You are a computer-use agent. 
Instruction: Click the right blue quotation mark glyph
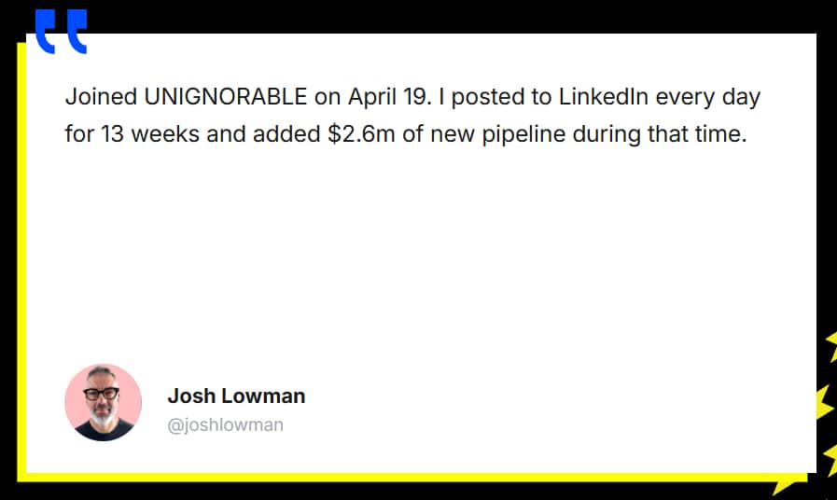point(76,31)
